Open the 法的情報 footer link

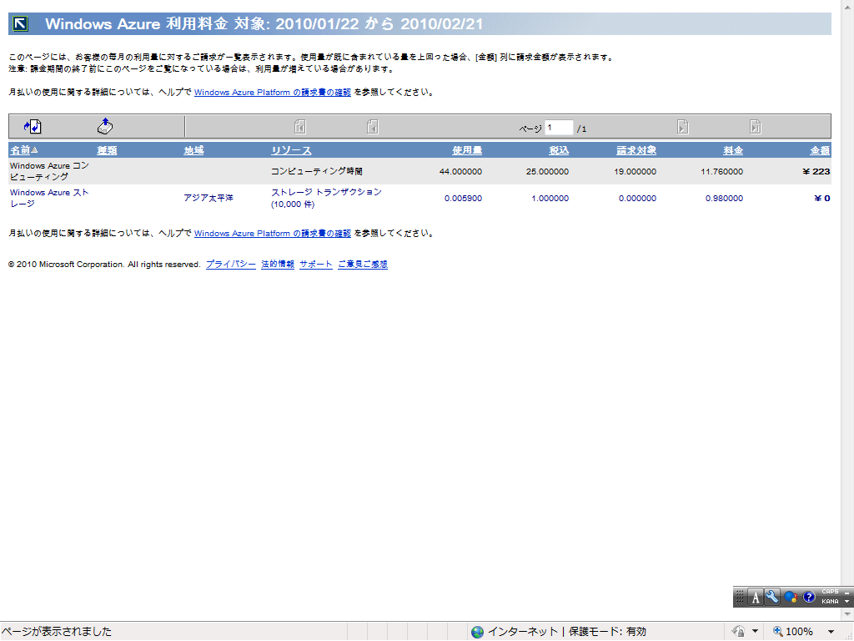click(x=278, y=265)
